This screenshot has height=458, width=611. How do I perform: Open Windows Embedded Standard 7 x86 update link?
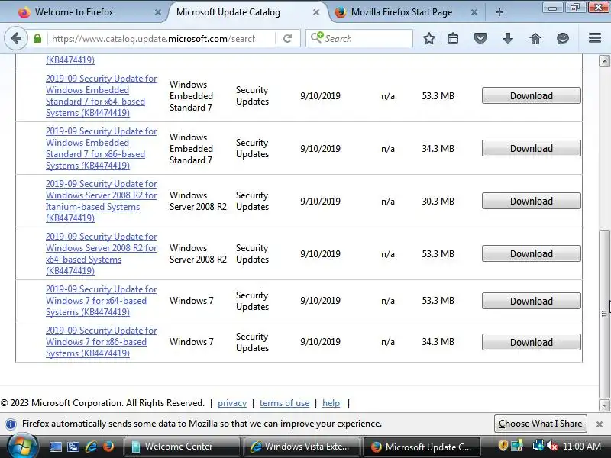tap(101, 148)
